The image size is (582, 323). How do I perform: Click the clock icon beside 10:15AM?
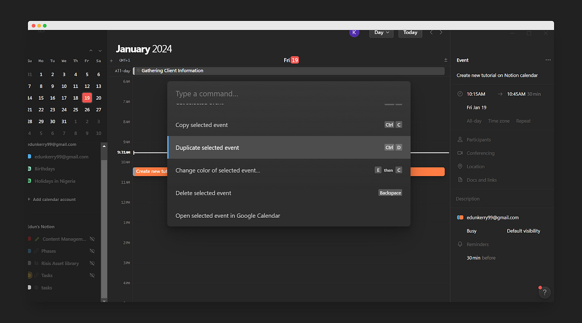coord(460,94)
